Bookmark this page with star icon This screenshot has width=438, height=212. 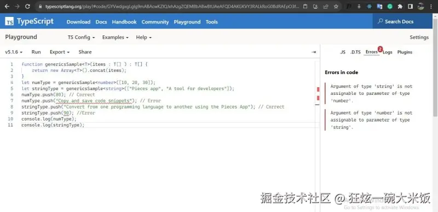click(336, 7)
